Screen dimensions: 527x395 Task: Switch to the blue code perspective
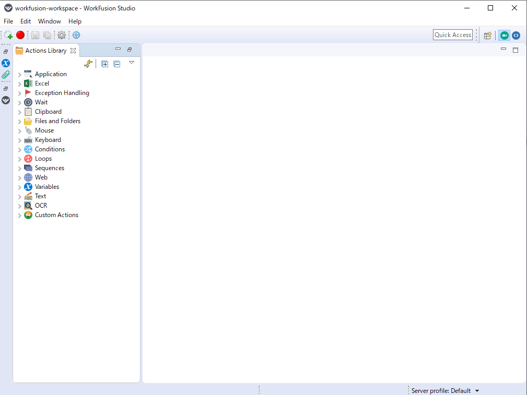tap(516, 35)
